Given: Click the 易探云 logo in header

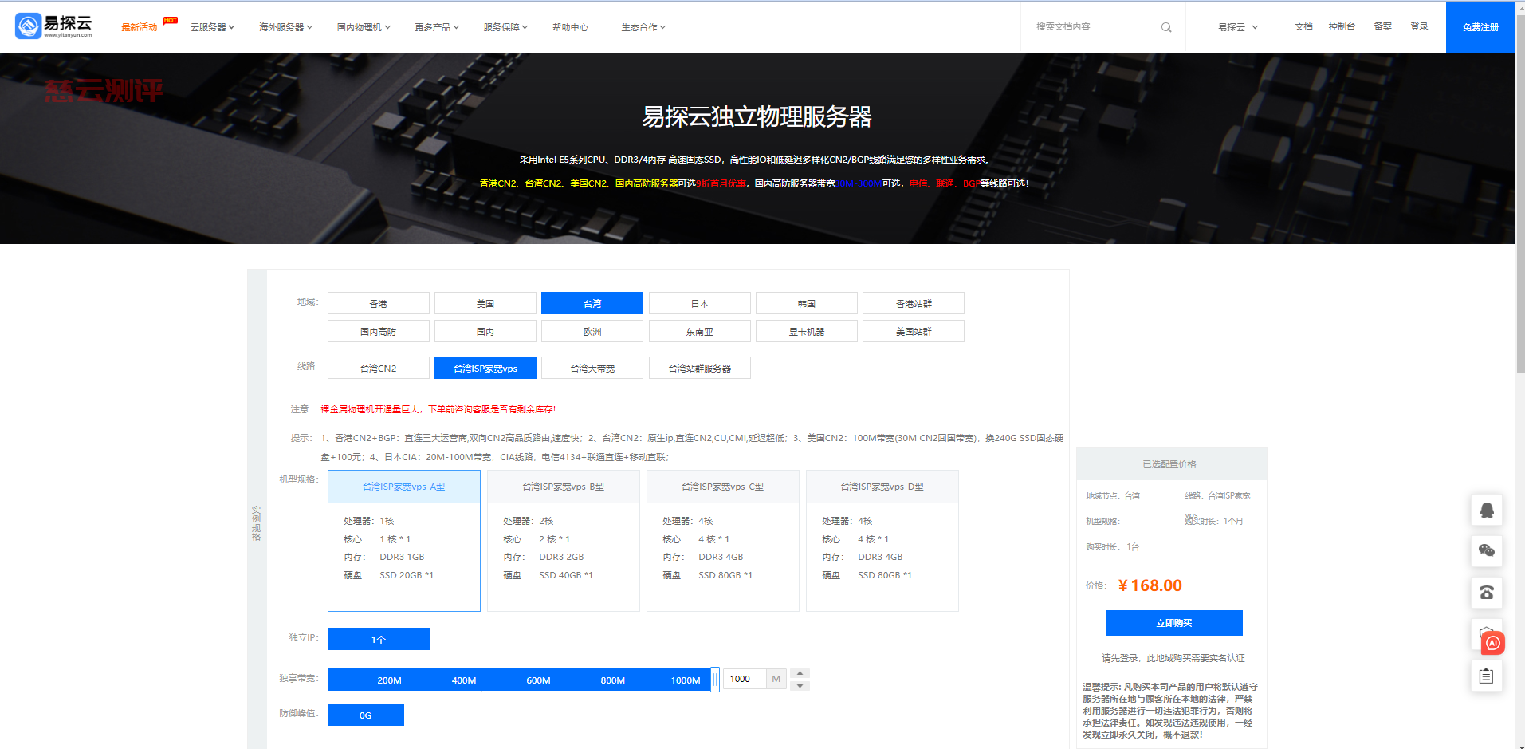Looking at the screenshot, I should (53, 26).
